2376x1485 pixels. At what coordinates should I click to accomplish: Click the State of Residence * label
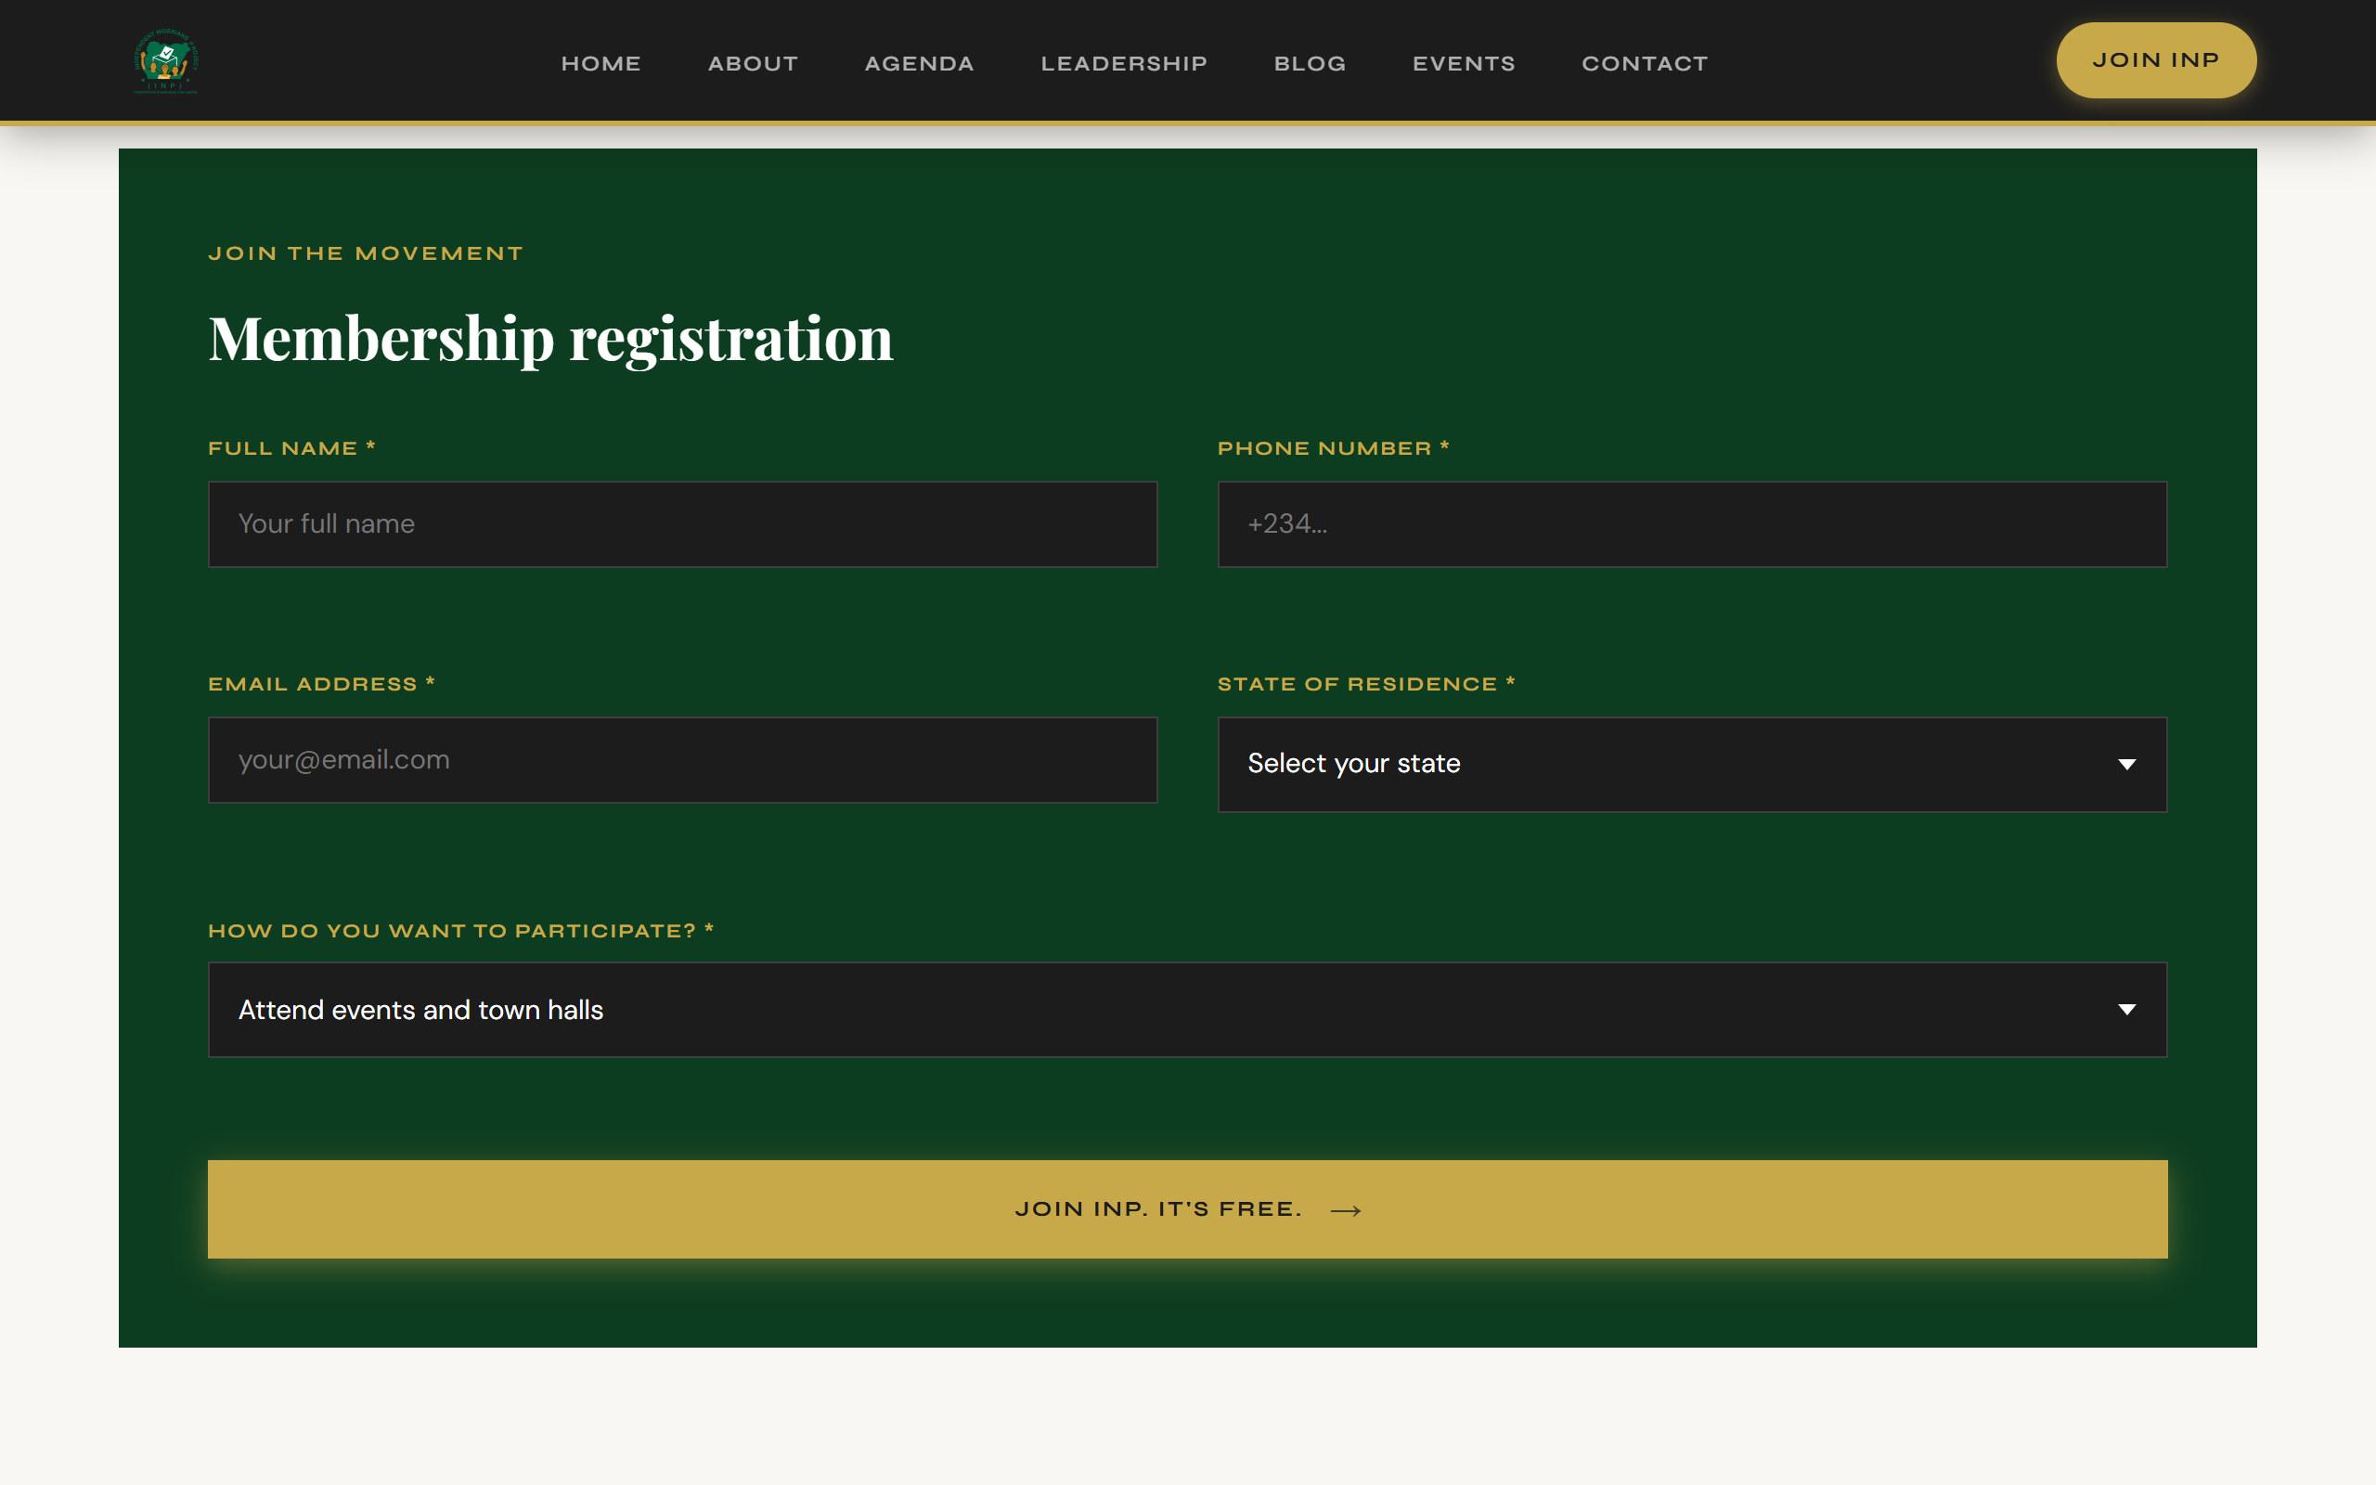pos(1365,684)
